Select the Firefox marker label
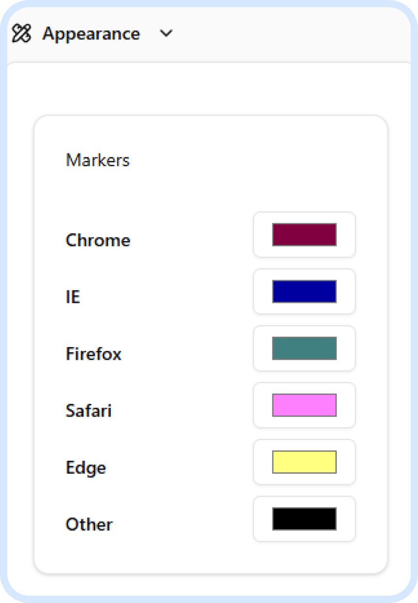Viewport: 418px width, 603px height. [94, 354]
